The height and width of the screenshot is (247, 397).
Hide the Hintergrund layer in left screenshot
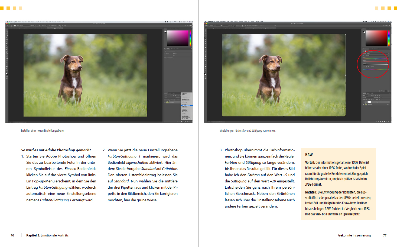click(165, 102)
